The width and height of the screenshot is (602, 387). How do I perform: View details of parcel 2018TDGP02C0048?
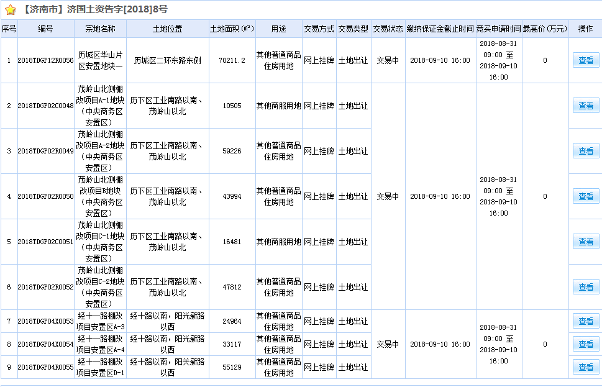point(585,106)
